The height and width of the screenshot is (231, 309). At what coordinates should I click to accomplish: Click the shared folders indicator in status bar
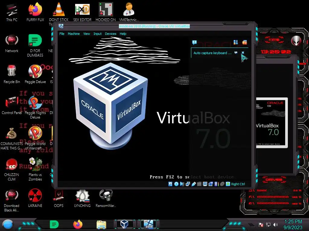pyautogui.click(x=199, y=184)
